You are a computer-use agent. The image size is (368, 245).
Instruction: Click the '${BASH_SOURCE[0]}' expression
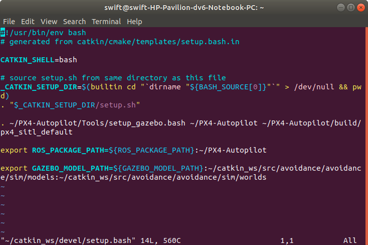(x=228, y=87)
